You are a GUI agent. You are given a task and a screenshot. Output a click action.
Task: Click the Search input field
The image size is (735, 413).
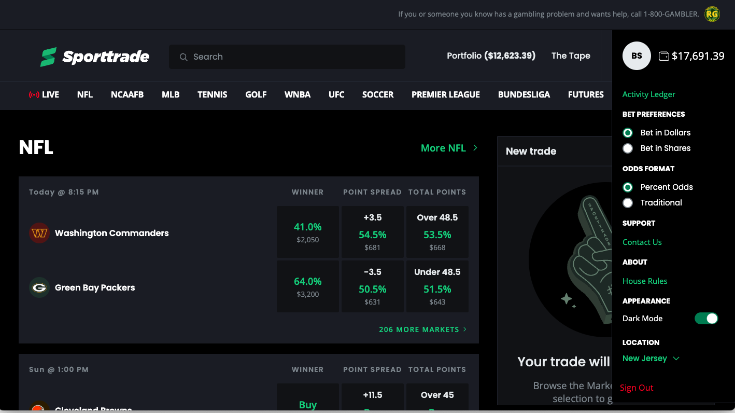click(287, 57)
